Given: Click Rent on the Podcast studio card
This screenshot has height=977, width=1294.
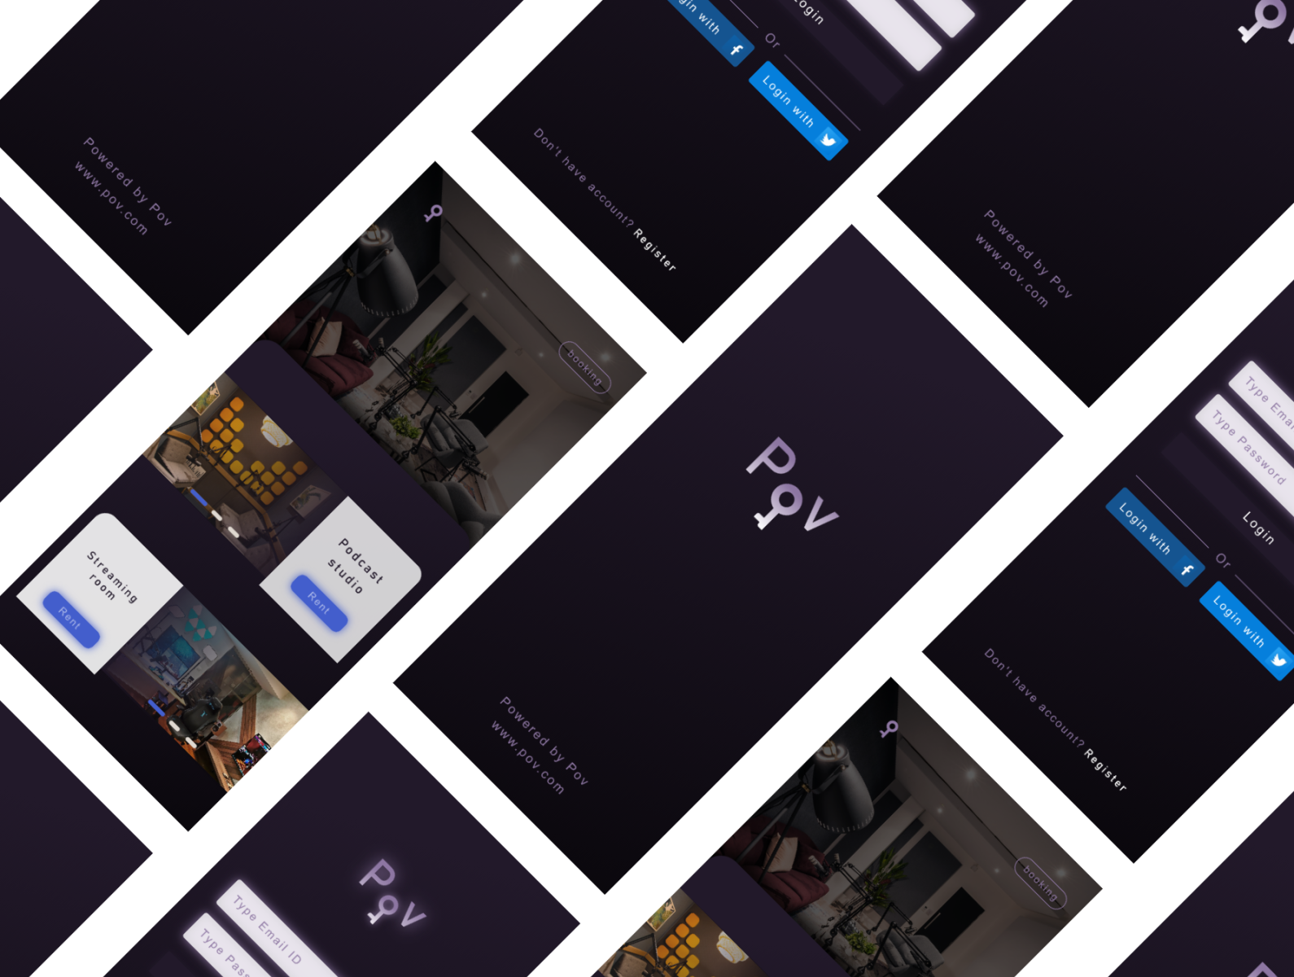Looking at the screenshot, I should point(319,602).
